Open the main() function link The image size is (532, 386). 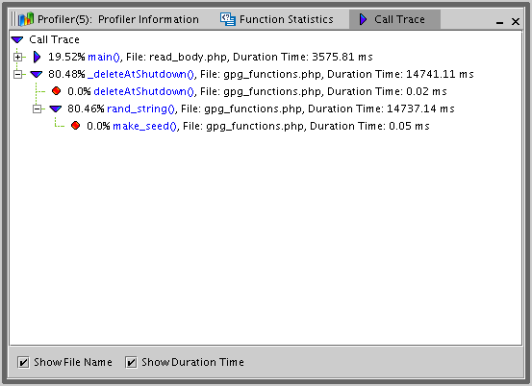tap(104, 57)
